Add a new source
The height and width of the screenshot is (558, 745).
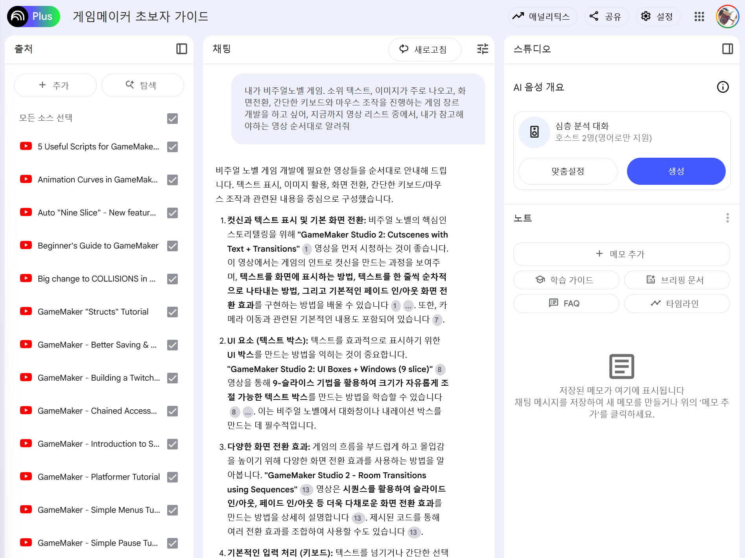[55, 85]
